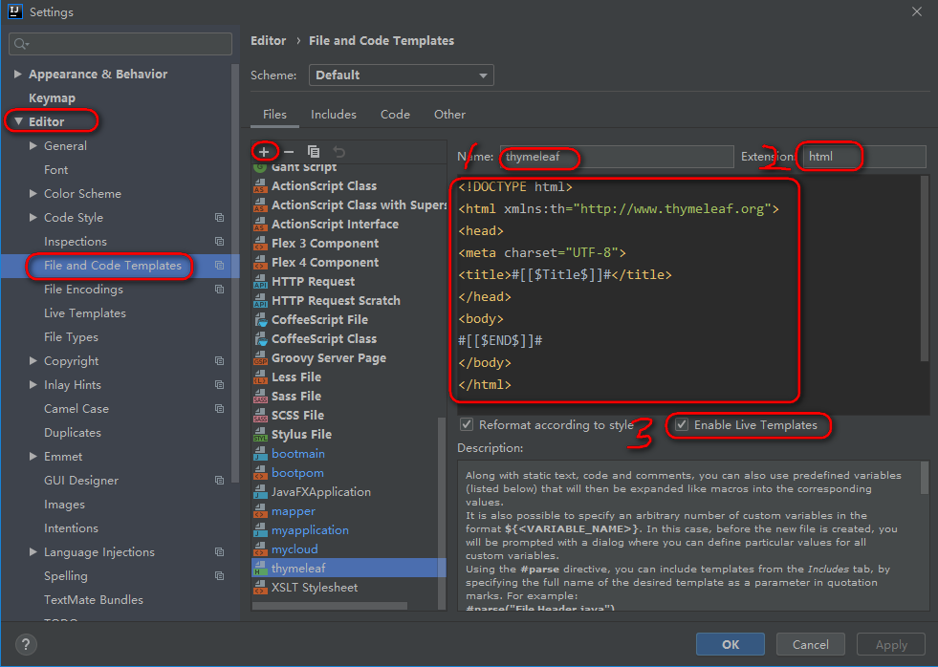
Task: Click the template Name field
Action: [x=617, y=157]
